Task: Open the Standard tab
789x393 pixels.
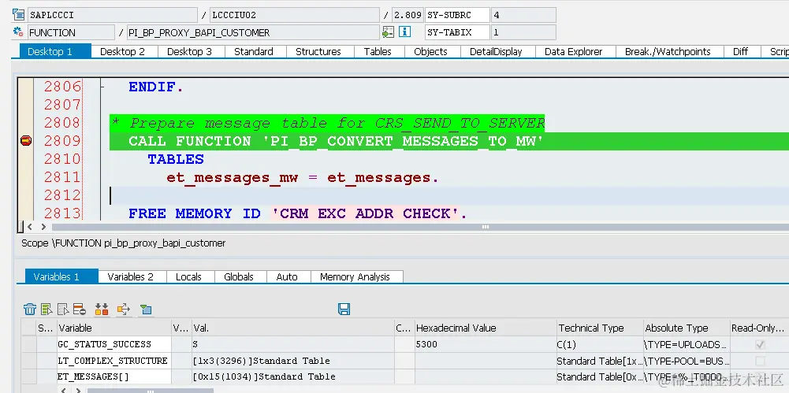Action: click(254, 51)
